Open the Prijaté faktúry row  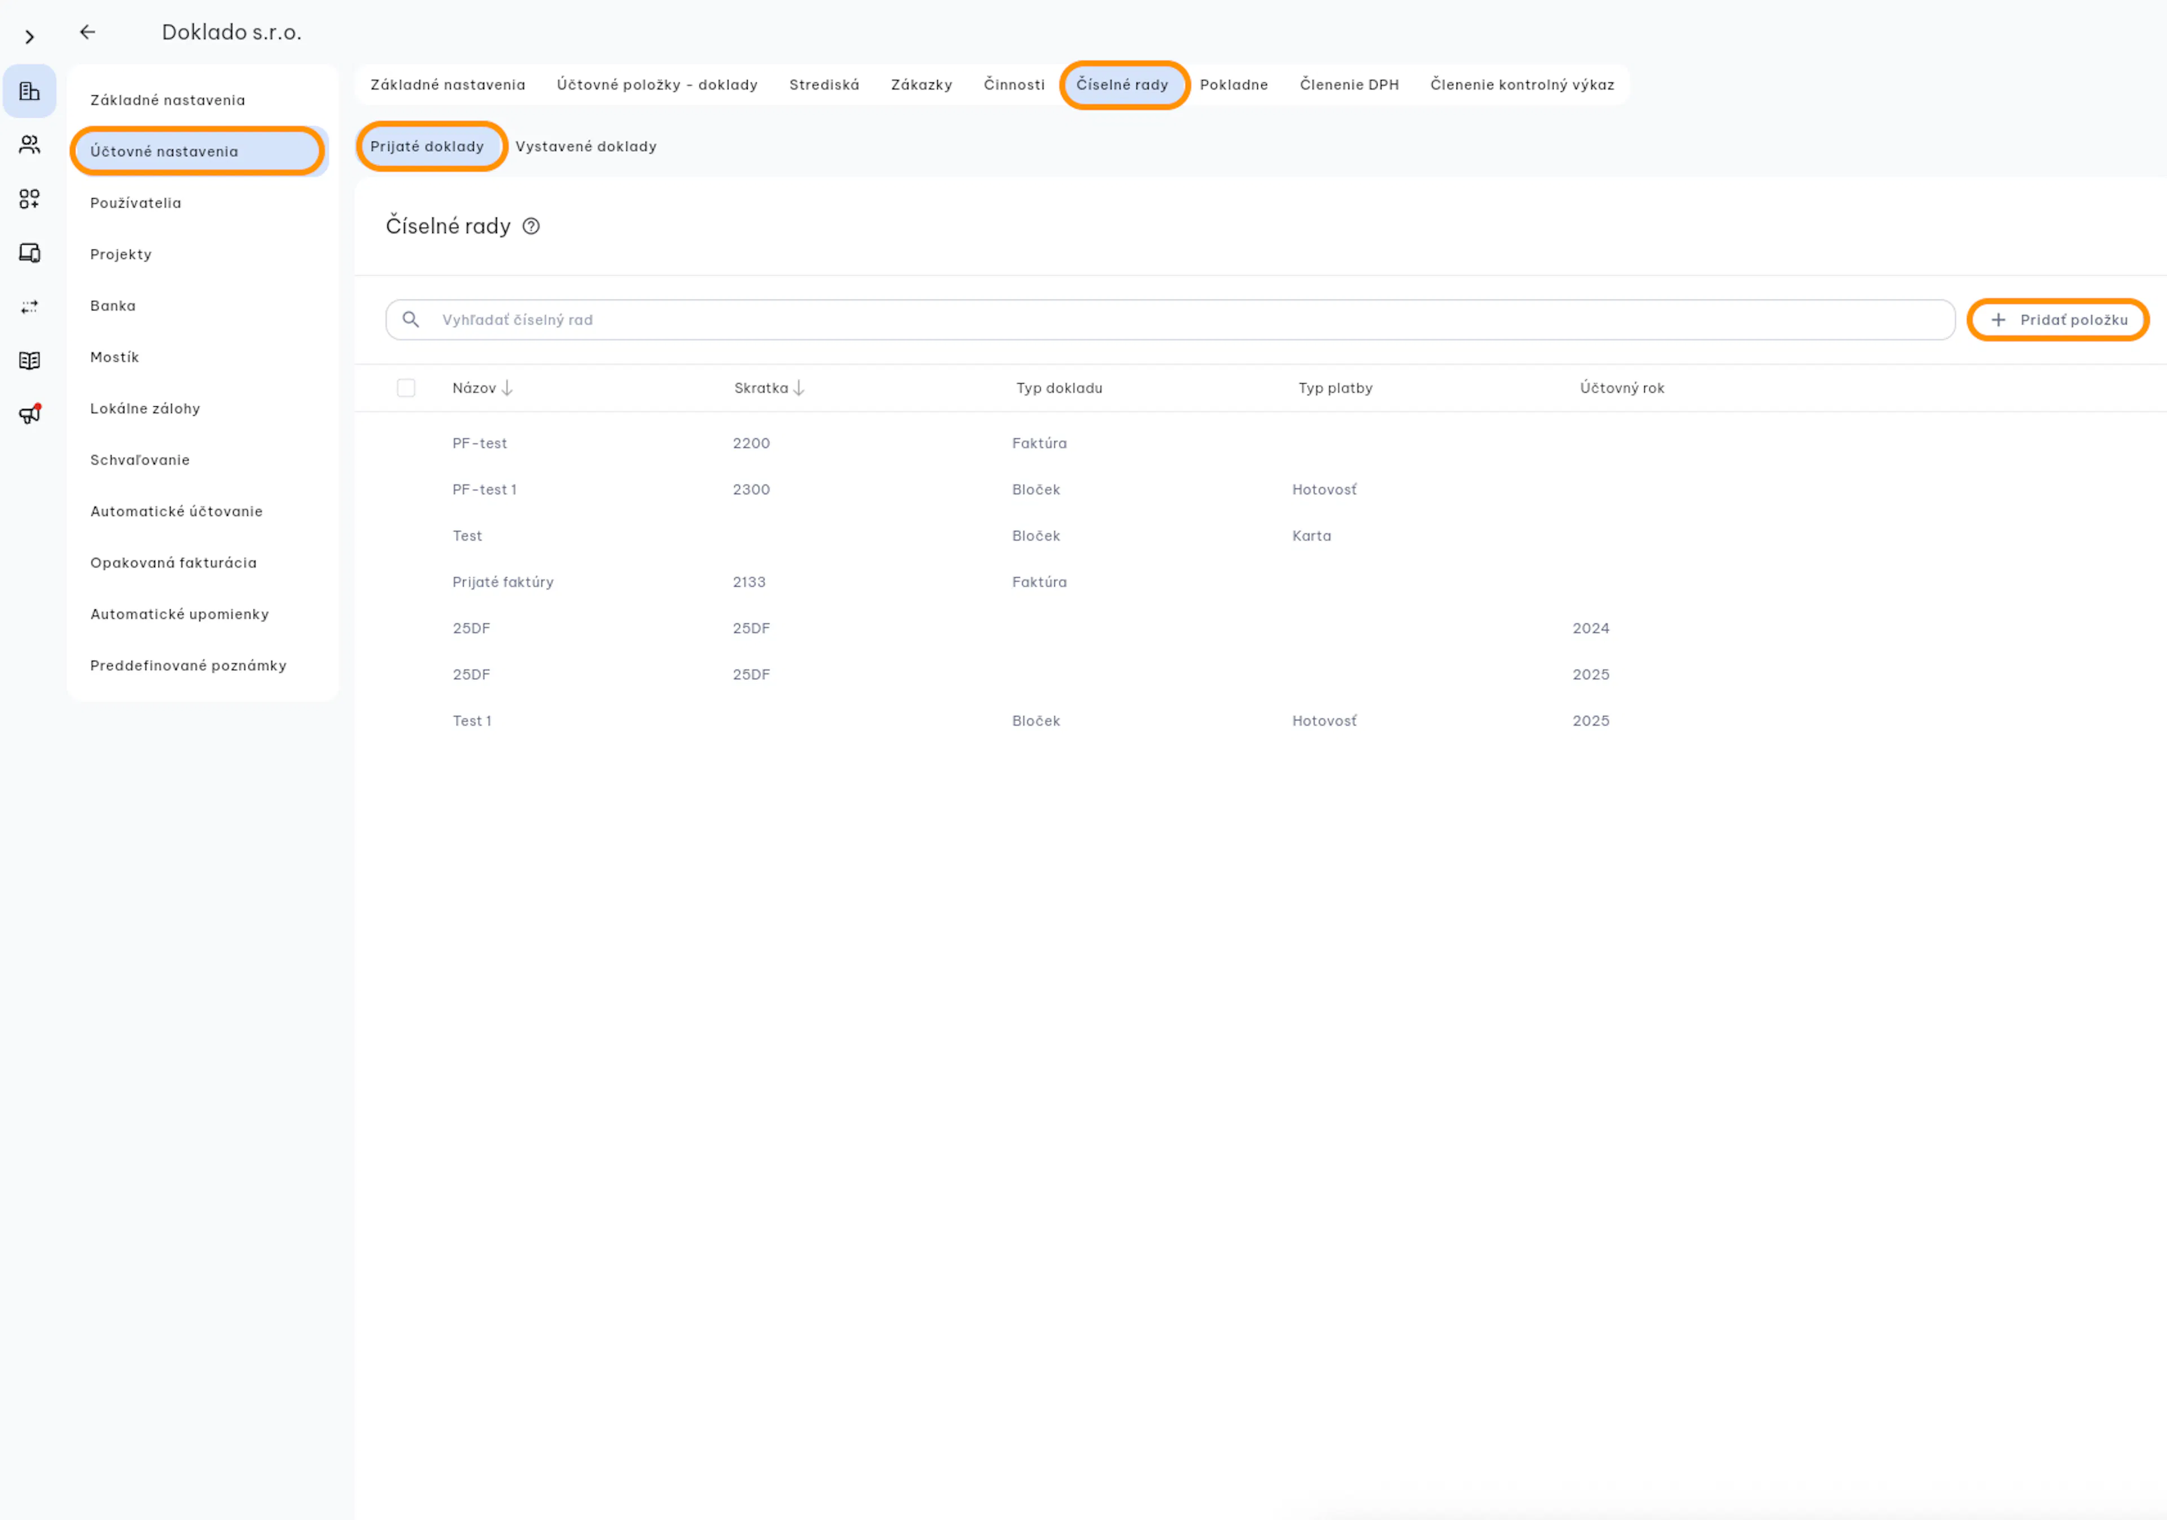(x=1260, y=582)
